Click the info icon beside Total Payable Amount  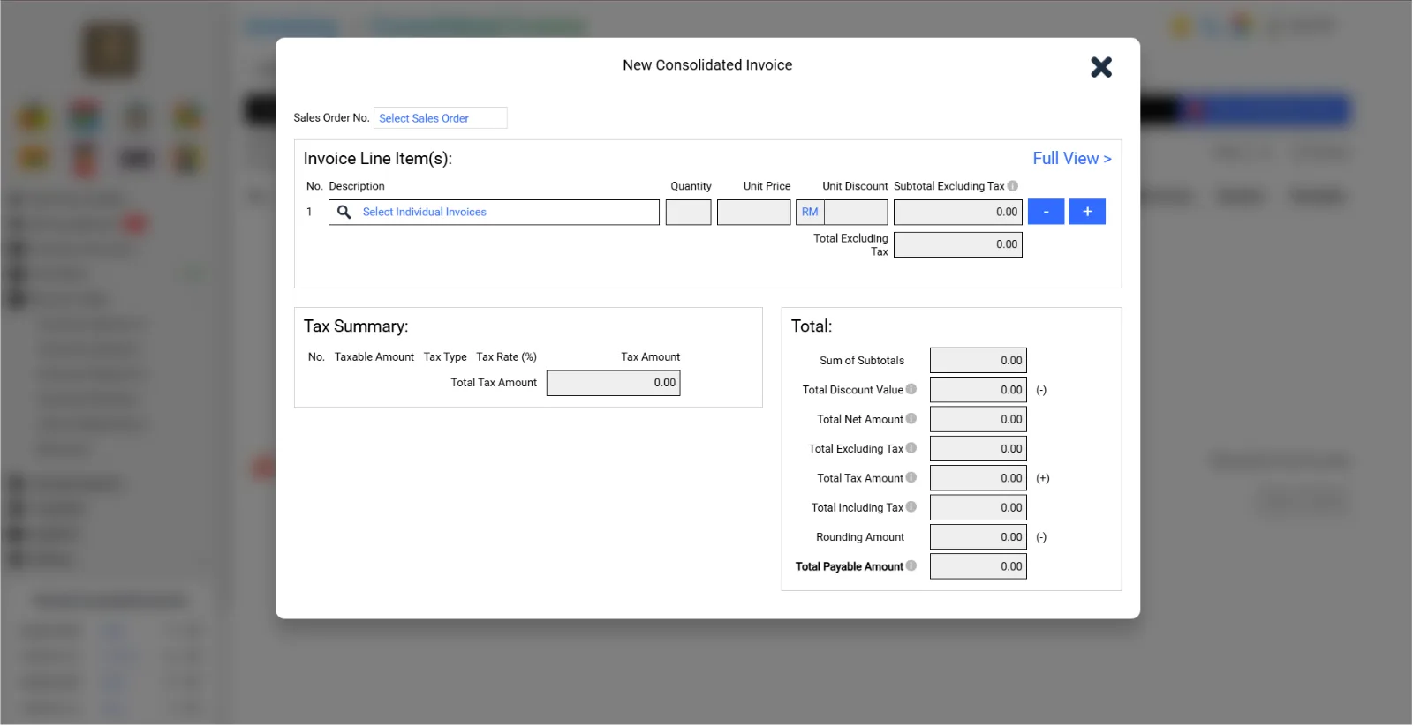[911, 566]
